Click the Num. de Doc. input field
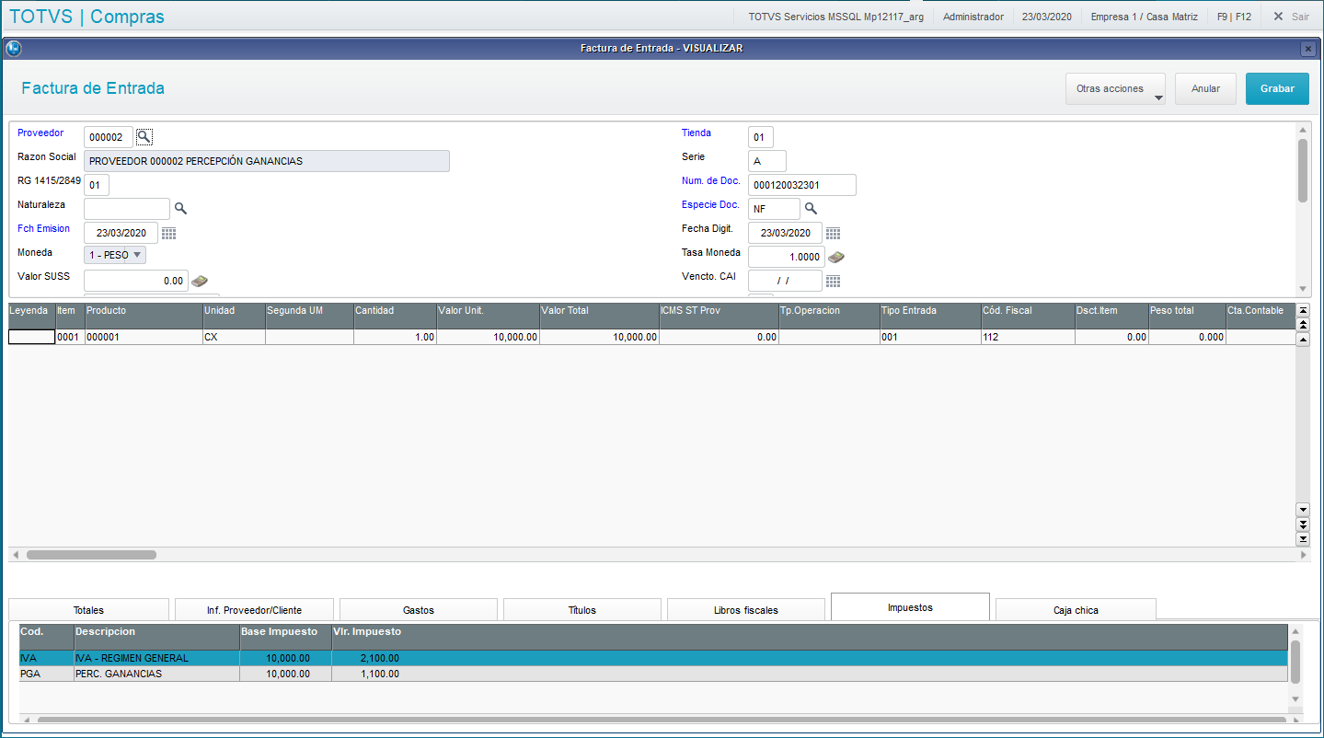Screen dimensions: 1324x738 point(802,185)
